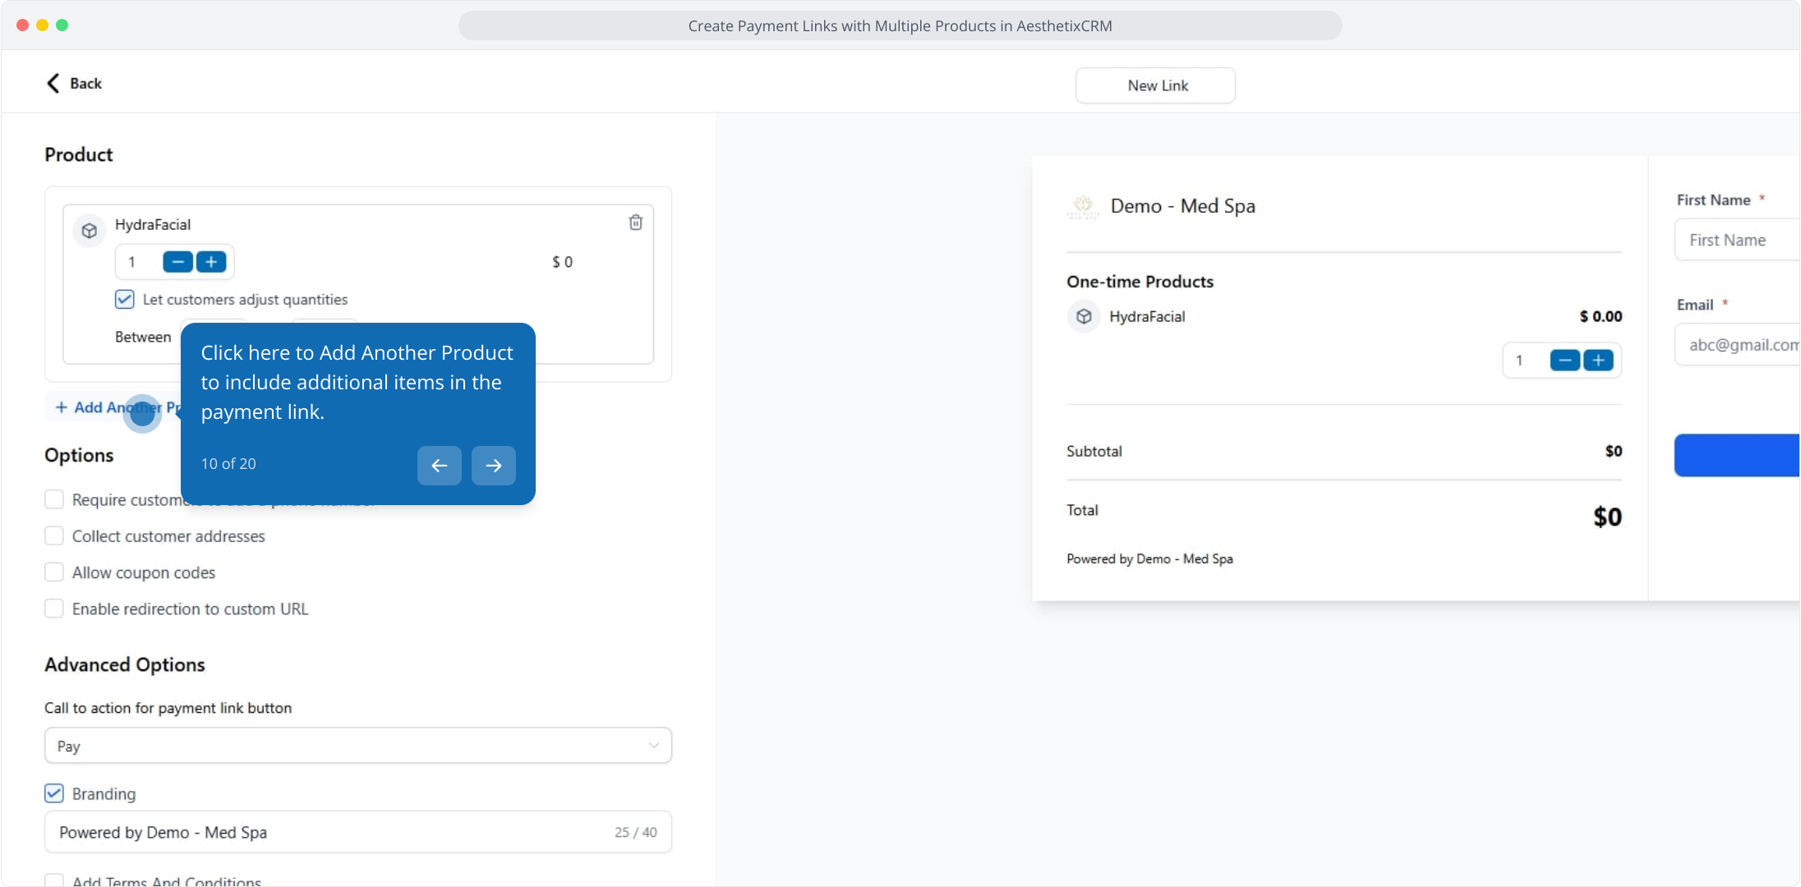Click the HydraFacial product cube icon
The image size is (1801, 887).
90,231
